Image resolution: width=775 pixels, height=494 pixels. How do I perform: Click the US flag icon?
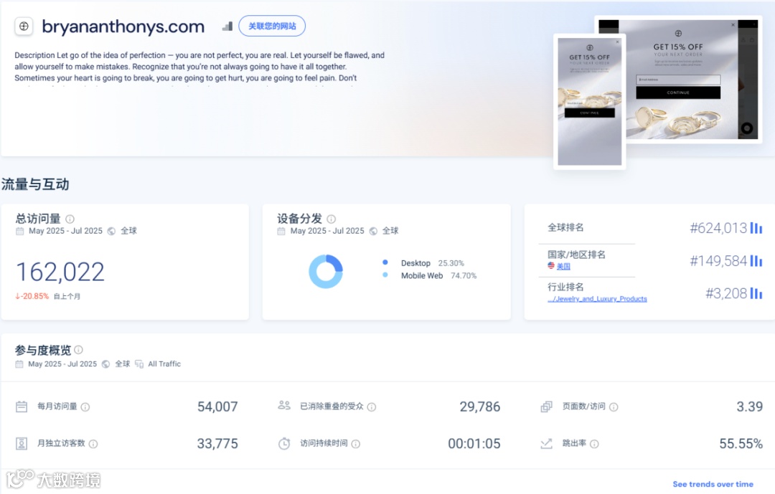coord(551,266)
